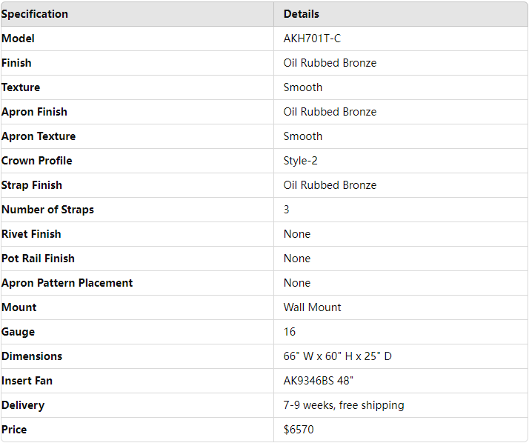This screenshot has width=529, height=443.
Task: Click the Number of Straps value 3
Action: click(287, 210)
